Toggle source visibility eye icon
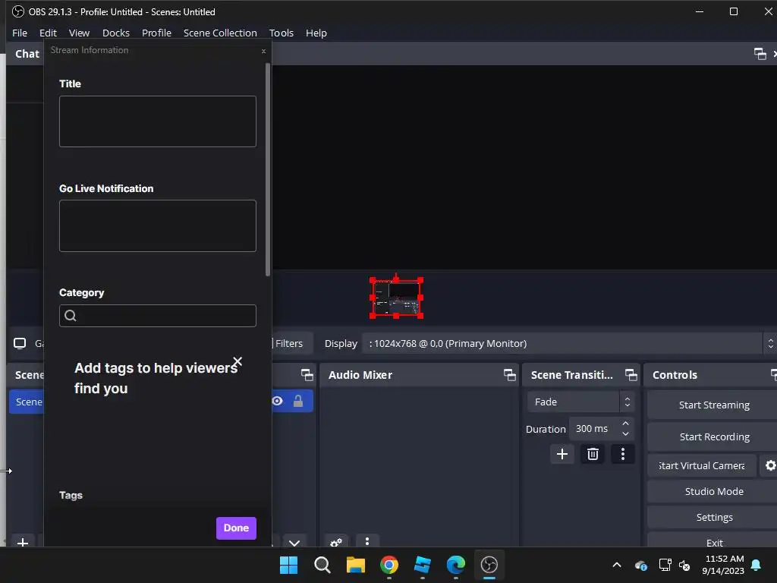This screenshot has height=583, width=777. [277, 401]
